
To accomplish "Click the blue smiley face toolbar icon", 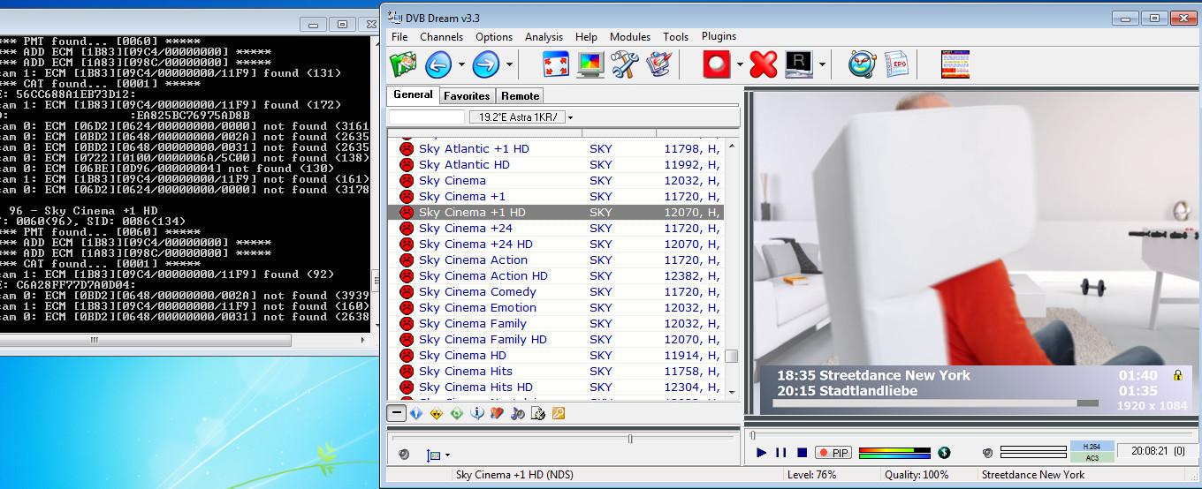I will pyautogui.click(x=862, y=64).
